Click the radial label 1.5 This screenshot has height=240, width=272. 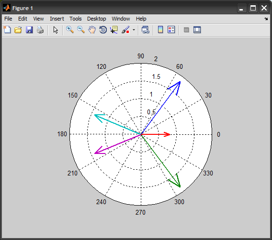click(x=156, y=76)
